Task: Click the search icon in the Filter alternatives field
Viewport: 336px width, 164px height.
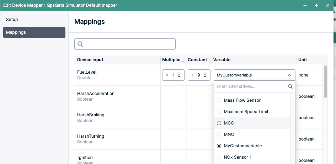Action: pos(290,86)
